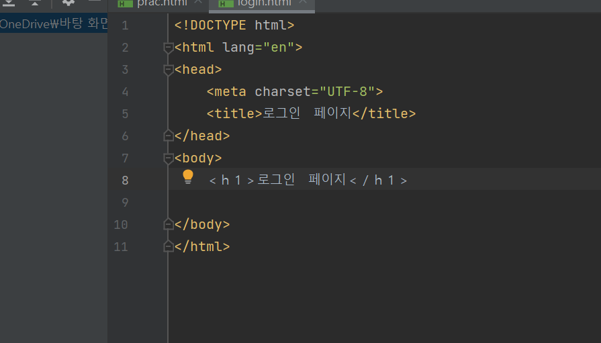Collapse the <html lang="en"> fold marker
The width and height of the screenshot is (601, 343).
(169, 48)
